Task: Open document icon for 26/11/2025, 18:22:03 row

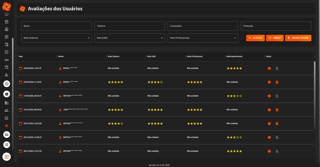Action: click(x=277, y=124)
